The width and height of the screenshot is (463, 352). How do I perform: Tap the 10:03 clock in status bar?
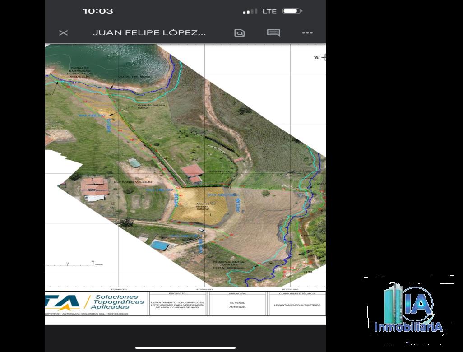97,11
